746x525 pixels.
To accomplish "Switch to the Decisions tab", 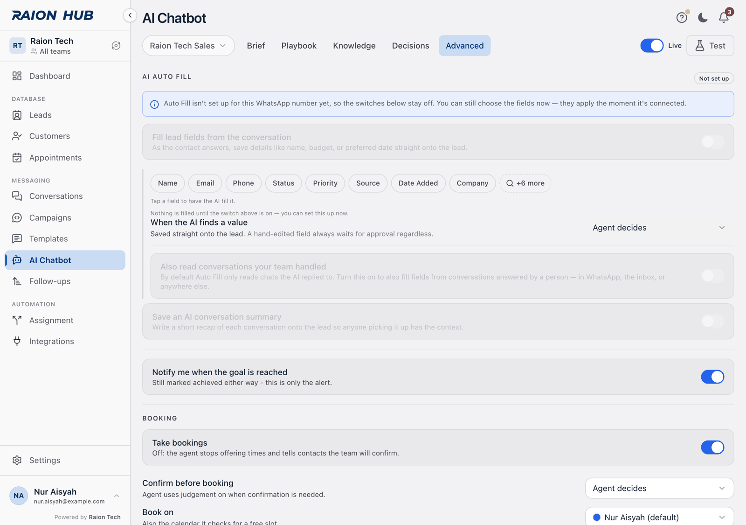I will (411, 46).
